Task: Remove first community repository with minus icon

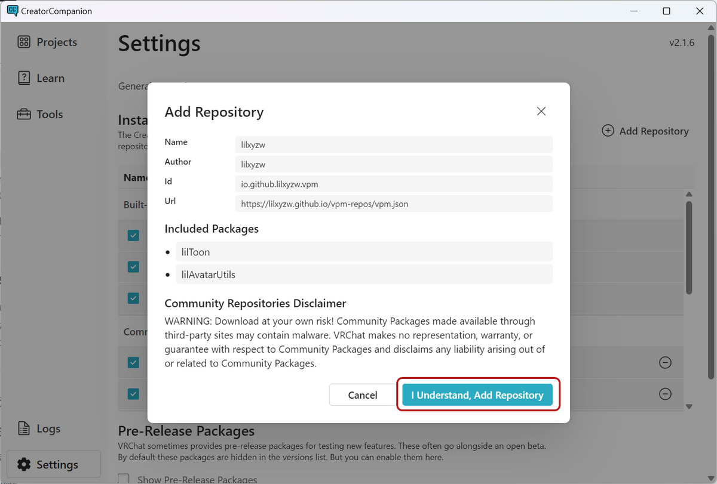Action: (x=665, y=362)
